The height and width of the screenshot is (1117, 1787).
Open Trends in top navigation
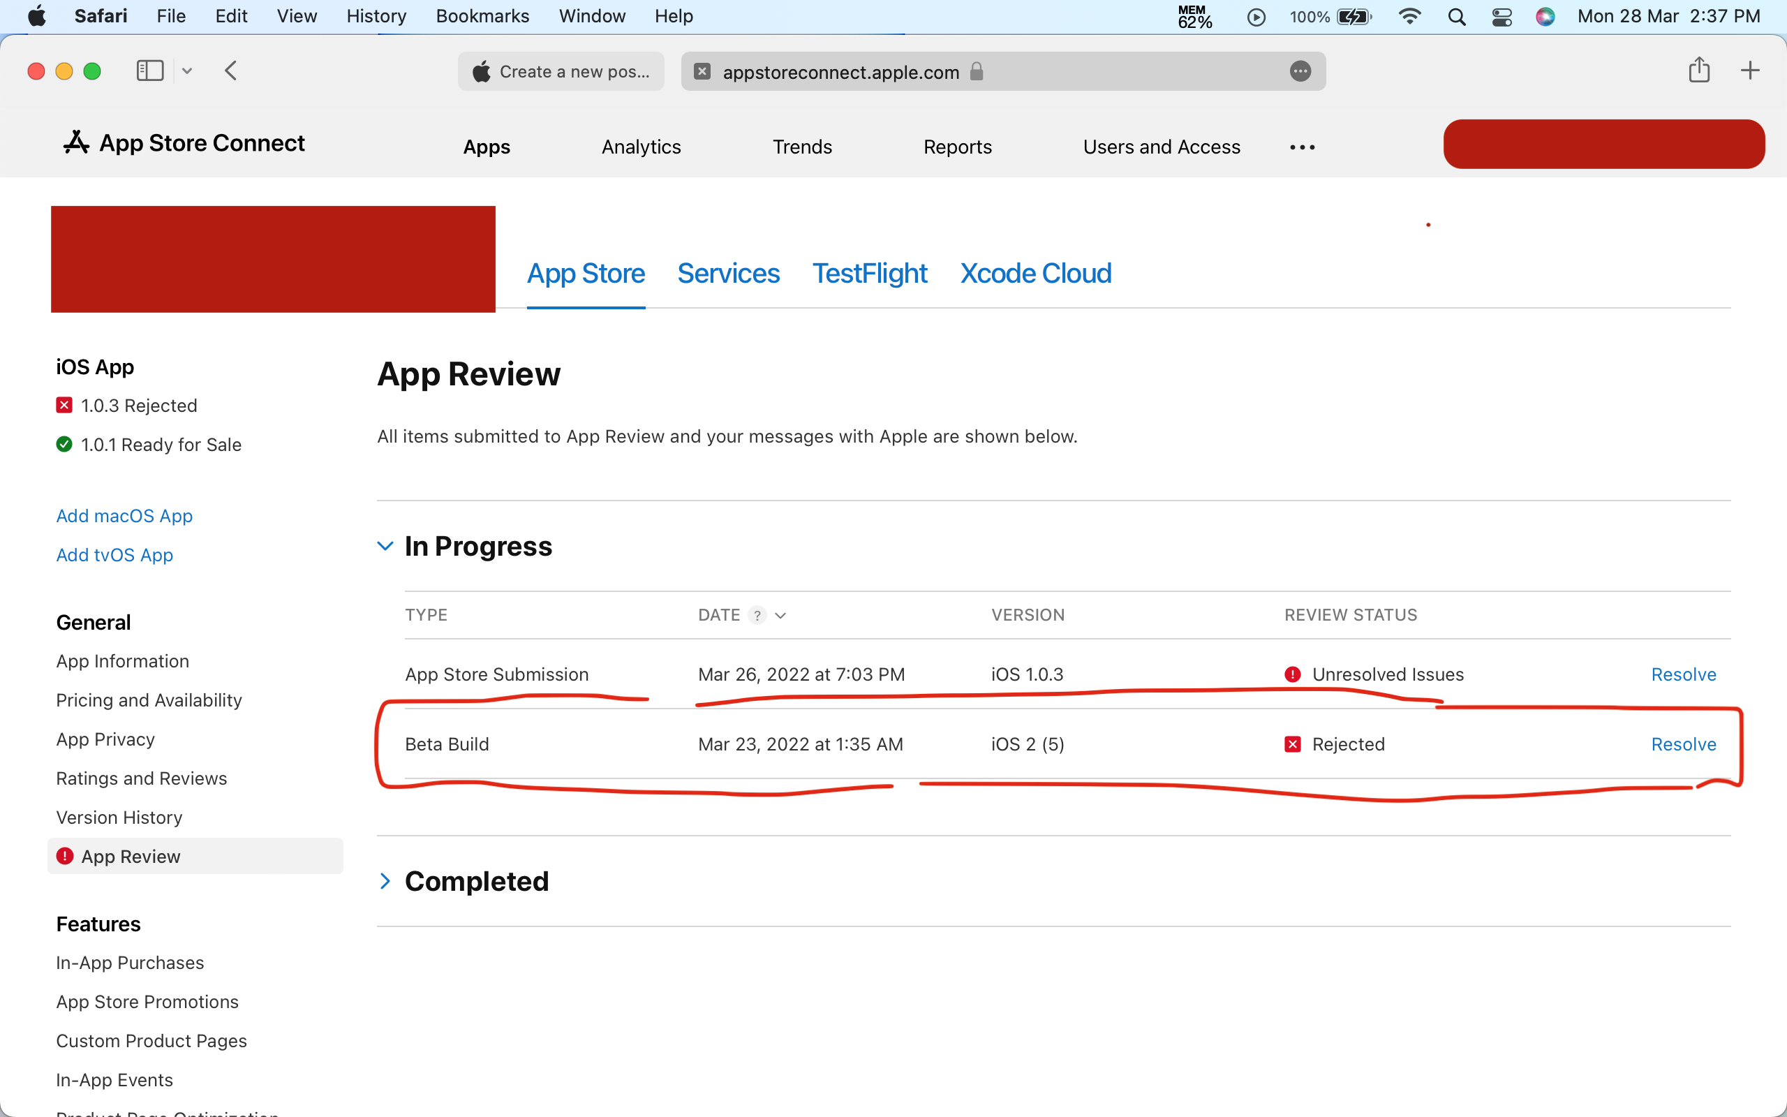(802, 147)
